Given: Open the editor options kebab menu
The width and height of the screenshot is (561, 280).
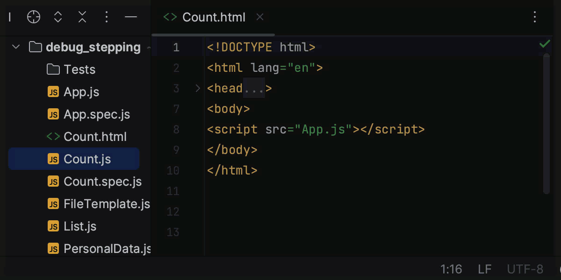Looking at the screenshot, I should coord(534,17).
